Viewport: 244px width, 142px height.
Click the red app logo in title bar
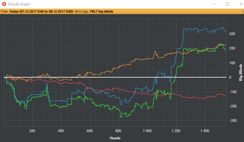(x=4, y=4)
